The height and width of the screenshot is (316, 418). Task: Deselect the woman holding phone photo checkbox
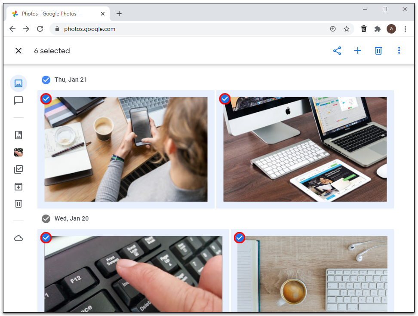point(46,99)
